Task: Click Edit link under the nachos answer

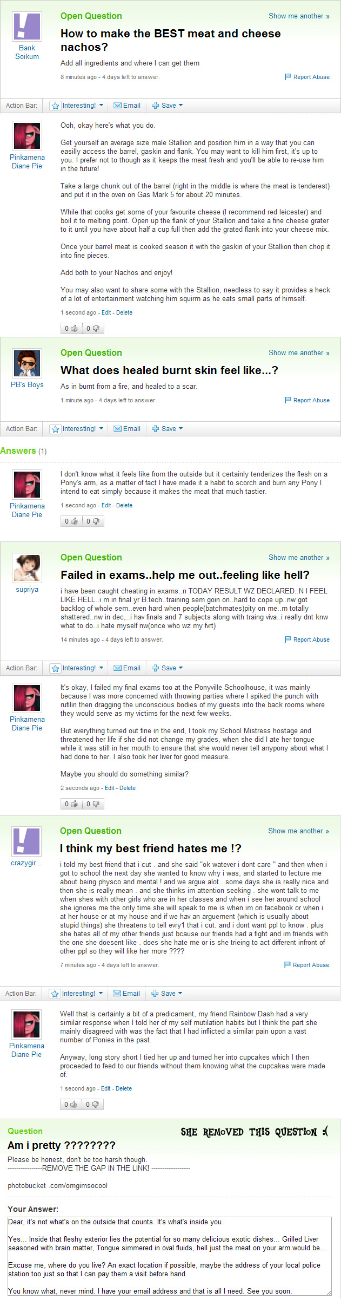Action: 106,312
